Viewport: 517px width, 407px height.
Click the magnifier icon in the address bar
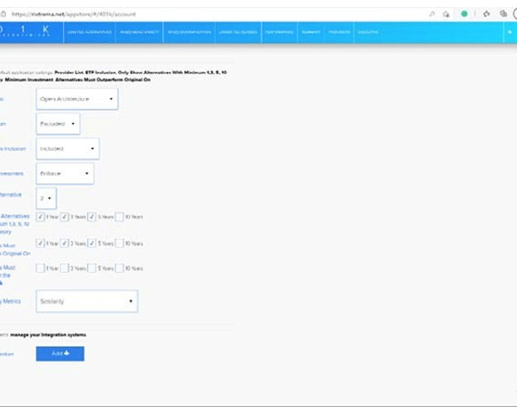[432, 14]
